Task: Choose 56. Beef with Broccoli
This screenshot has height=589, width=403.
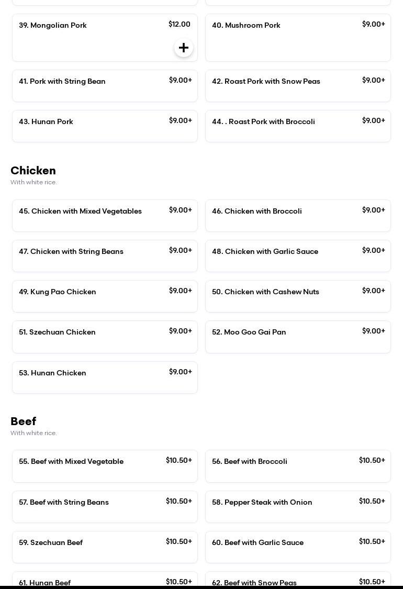Action: coord(298,466)
